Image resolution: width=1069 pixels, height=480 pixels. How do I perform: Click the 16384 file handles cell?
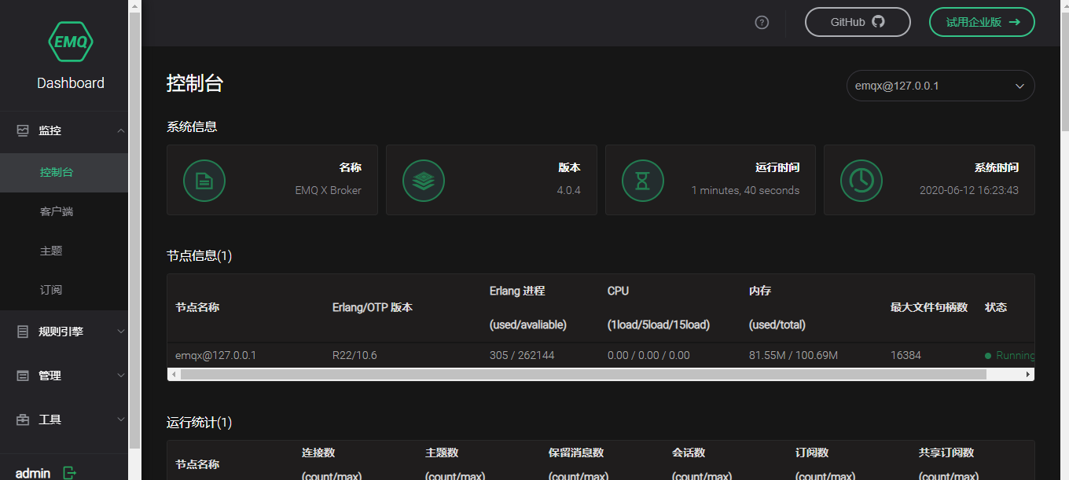[906, 355]
